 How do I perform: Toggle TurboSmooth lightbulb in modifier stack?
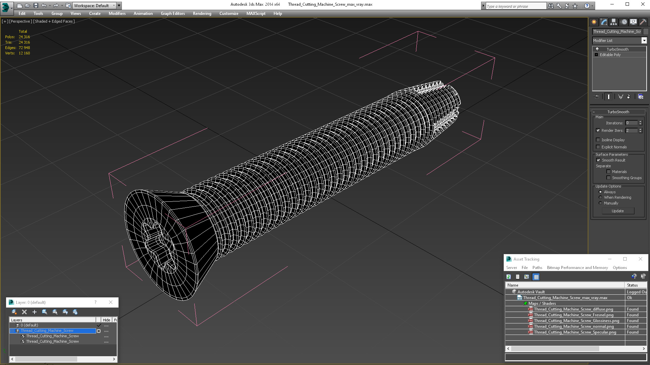pyautogui.click(x=597, y=49)
